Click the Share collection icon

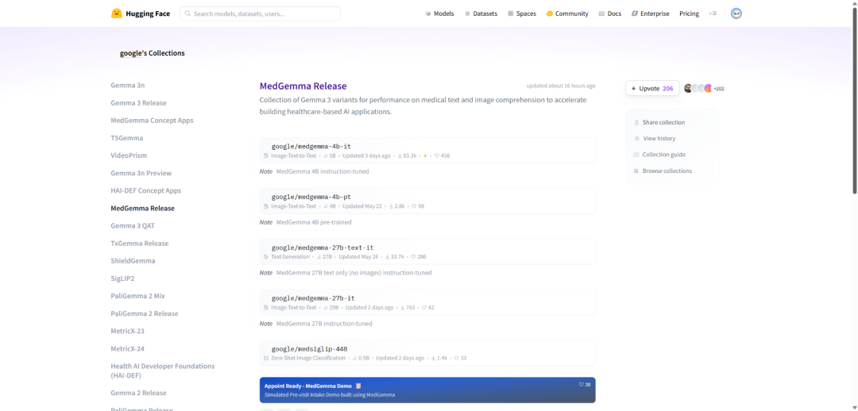point(636,122)
